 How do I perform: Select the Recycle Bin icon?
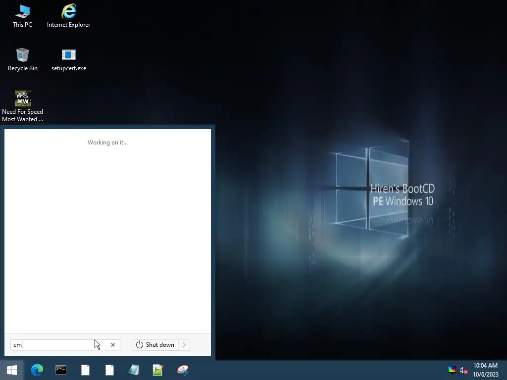click(22, 60)
